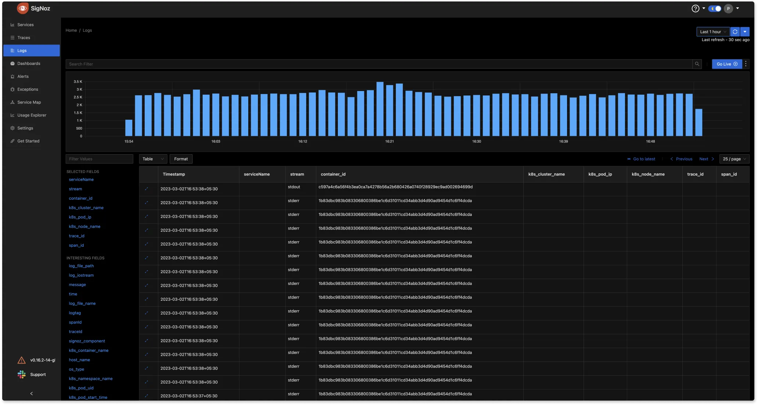Click the Search Filter input field

coord(378,64)
